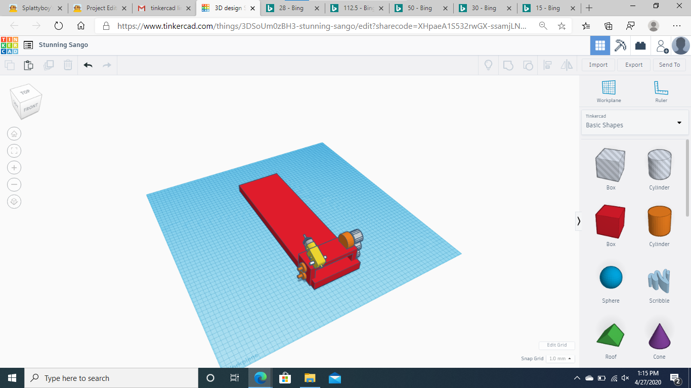
Task: Click the Home view button
Action: pyautogui.click(x=14, y=134)
